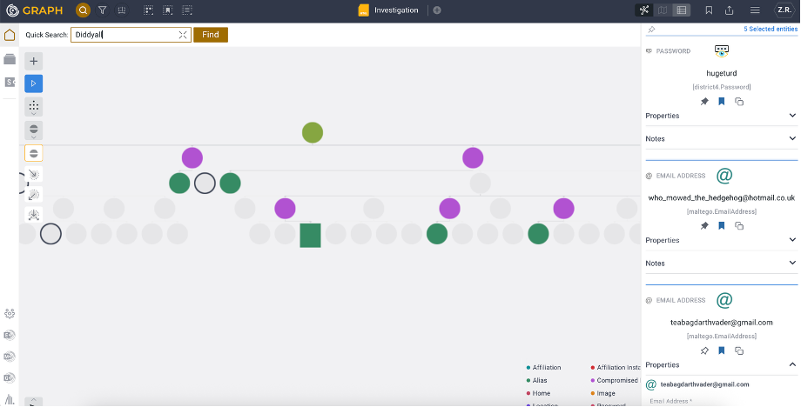The image size is (801, 407).
Task: Click the dotted list selection icon
Action: tap(187, 10)
